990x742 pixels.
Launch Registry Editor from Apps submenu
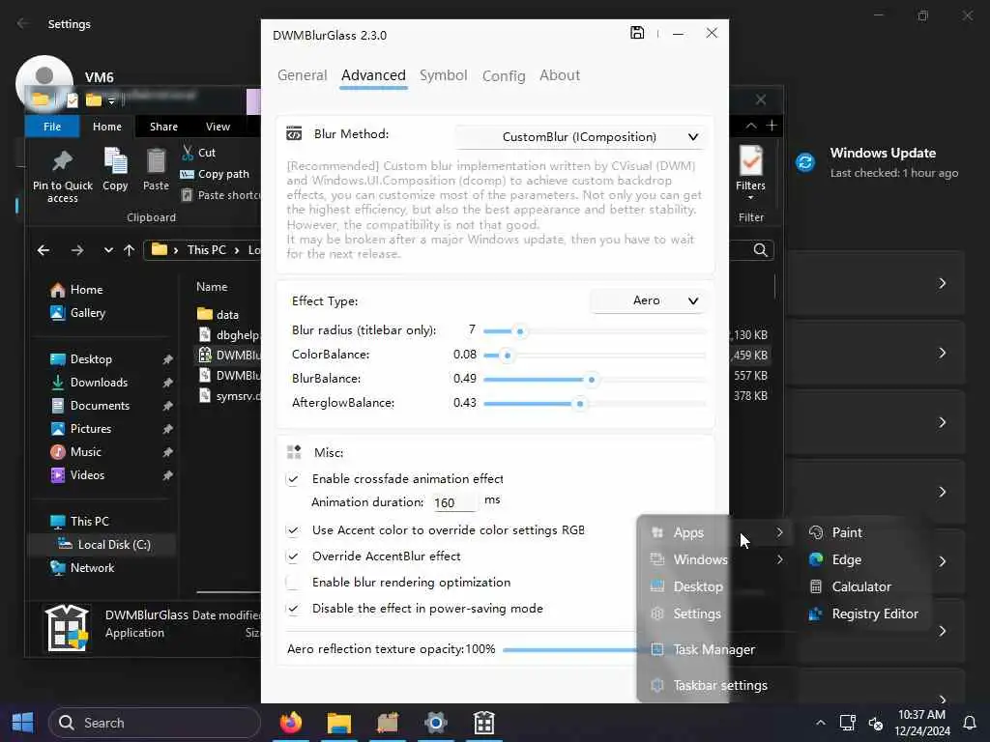[866, 614]
